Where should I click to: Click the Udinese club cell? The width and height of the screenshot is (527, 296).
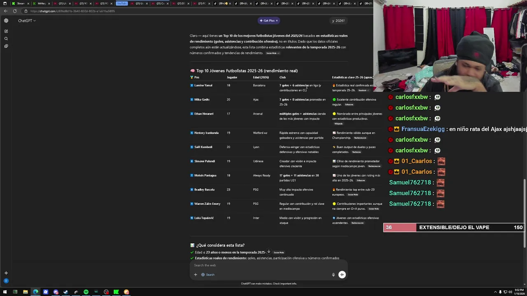coord(258,161)
